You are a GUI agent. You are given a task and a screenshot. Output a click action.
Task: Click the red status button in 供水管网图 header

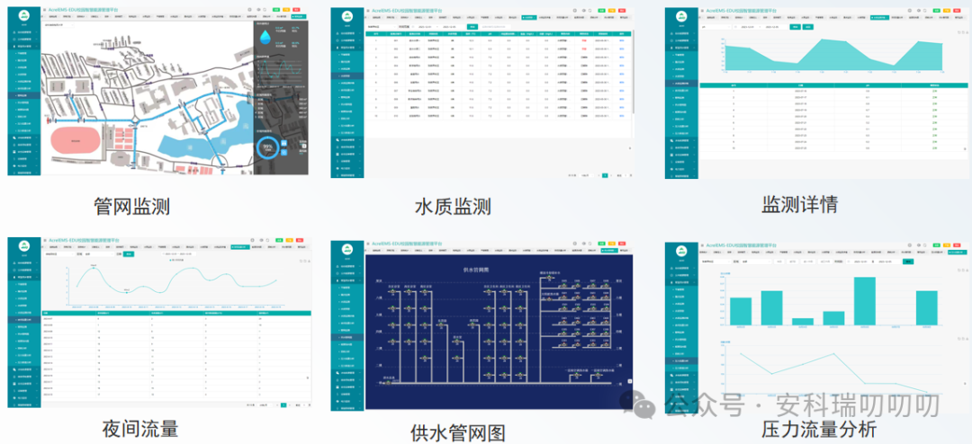coord(622,244)
